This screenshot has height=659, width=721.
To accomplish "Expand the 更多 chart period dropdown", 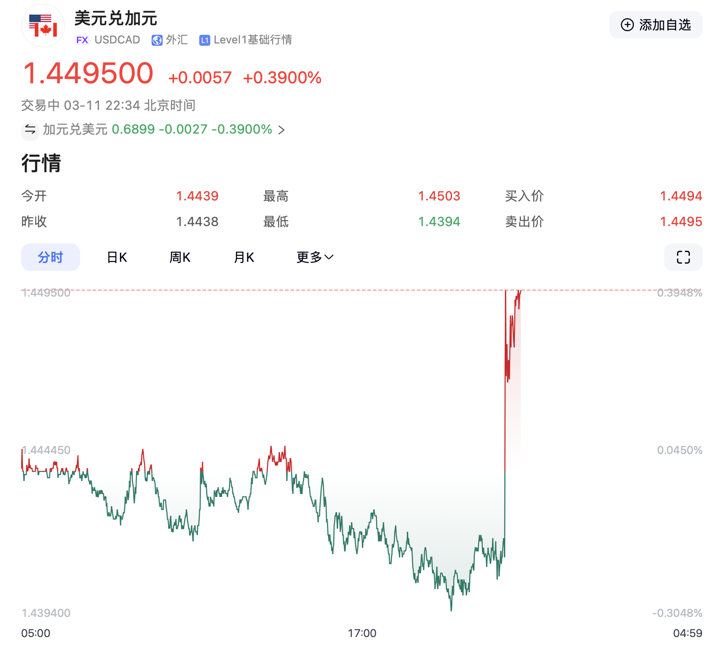I will (x=315, y=257).
